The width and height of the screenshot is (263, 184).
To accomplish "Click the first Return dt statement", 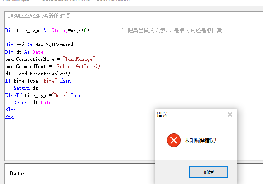I will [26, 88].
